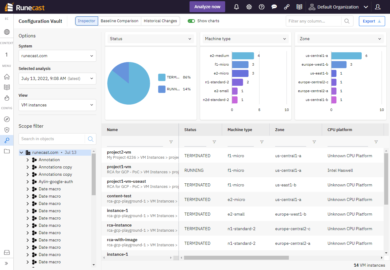The image size is (390, 270).
Task: Open the Machine type column filter funnel
Action: pyautogui.click(x=262, y=142)
